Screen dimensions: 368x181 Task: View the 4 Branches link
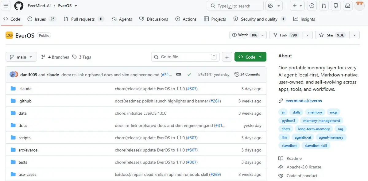pos(55,57)
